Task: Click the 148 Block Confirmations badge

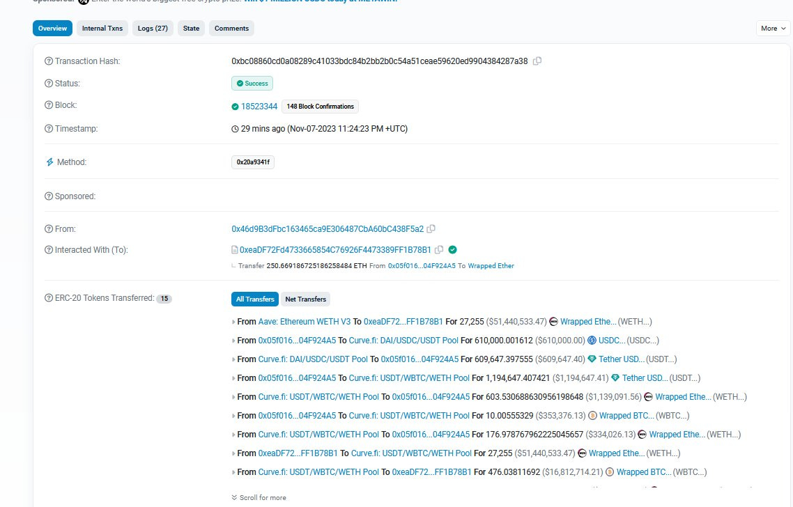Action: (320, 107)
